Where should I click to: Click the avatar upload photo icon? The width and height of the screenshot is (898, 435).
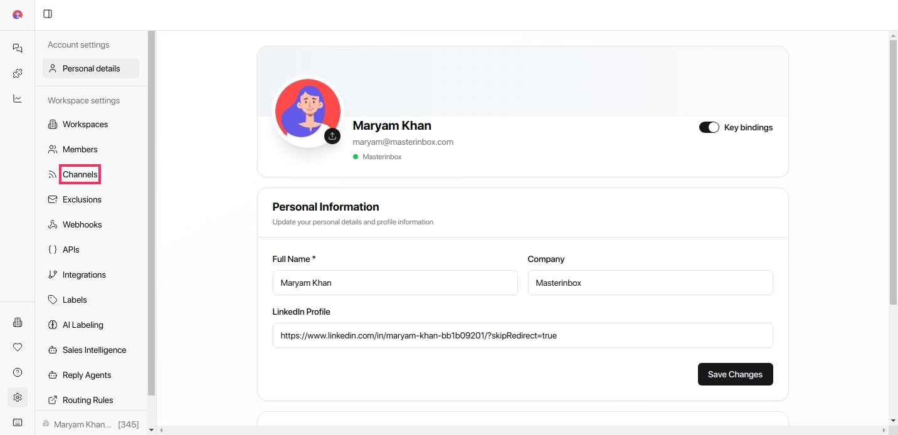pyautogui.click(x=332, y=136)
